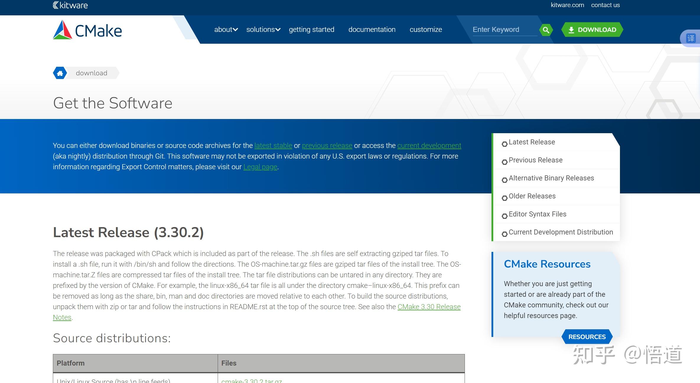Click the CMake logo
This screenshot has height=383, width=700.
click(87, 30)
